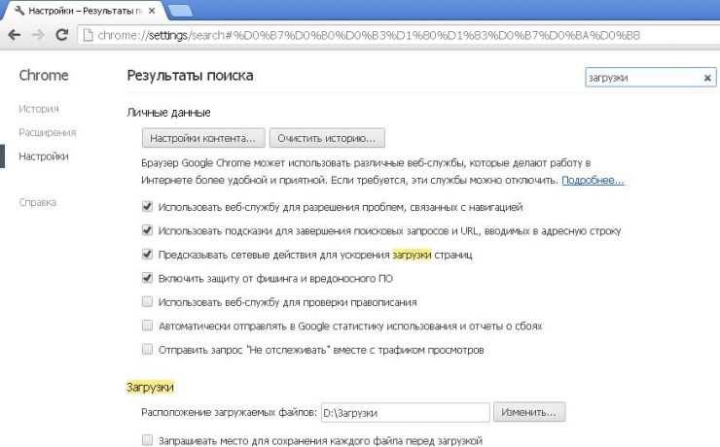This screenshot has height=447, width=720.
Task: Select Настройки in the sidebar
Action: (44, 156)
